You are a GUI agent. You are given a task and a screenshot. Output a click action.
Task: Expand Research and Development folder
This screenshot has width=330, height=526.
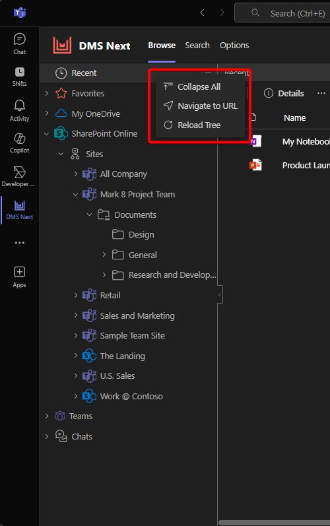click(x=104, y=275)
